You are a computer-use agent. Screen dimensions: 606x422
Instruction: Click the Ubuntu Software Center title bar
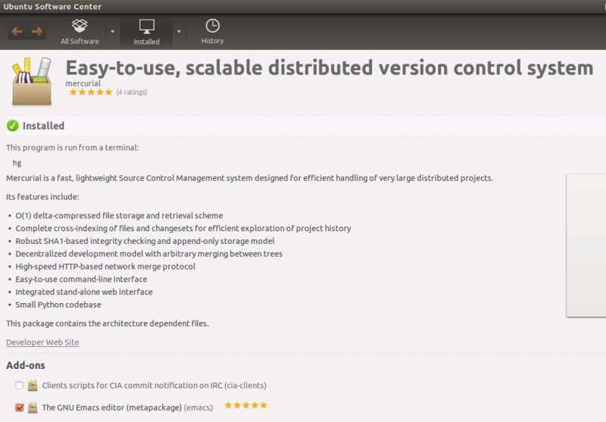tap(303, 7)
